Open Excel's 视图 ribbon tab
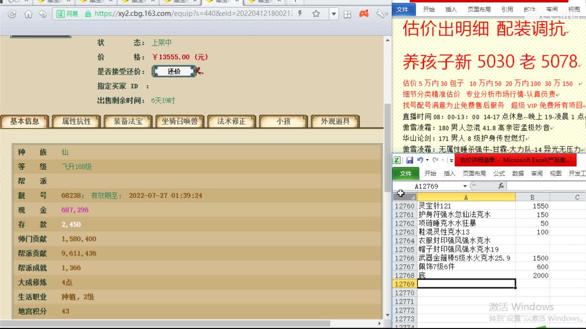586x329 pixels. click(x=555, y=173)
